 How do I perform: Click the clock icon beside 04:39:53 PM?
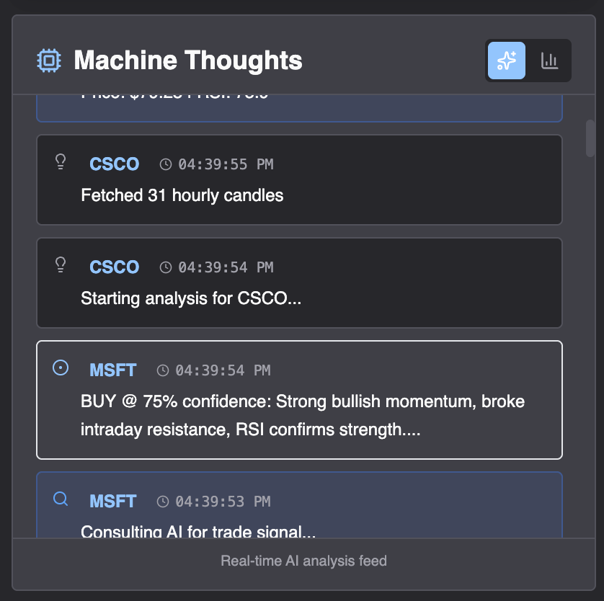tap(161, 501)
